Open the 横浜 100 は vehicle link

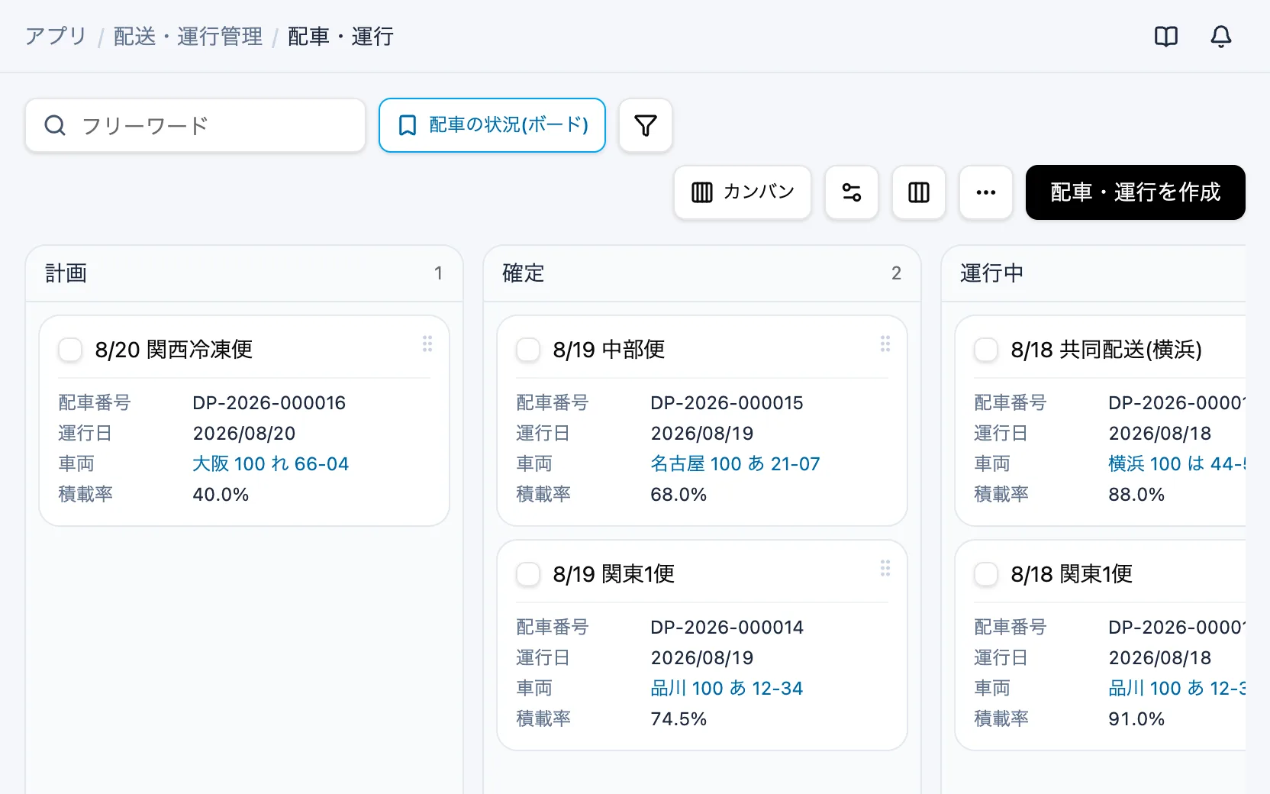(x=1177, y=463)
